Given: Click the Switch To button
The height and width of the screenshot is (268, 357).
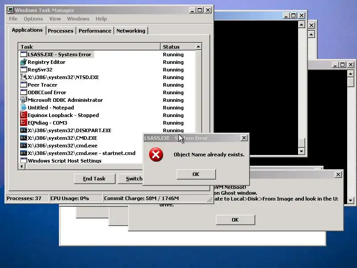Looking at the screenshot, I should [130, 179].
